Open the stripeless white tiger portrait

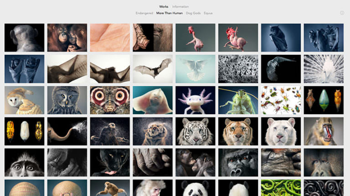click(x=281, y=131)
